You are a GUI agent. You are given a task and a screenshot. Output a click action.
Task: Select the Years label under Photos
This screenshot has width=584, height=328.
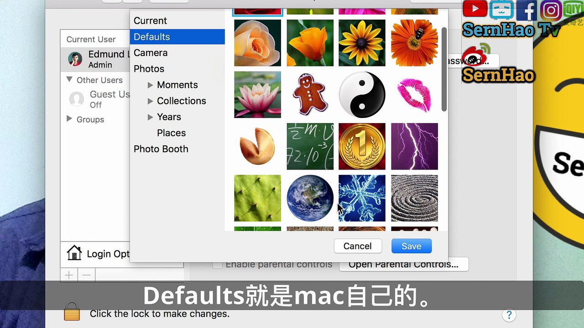(x=169, y=117)
